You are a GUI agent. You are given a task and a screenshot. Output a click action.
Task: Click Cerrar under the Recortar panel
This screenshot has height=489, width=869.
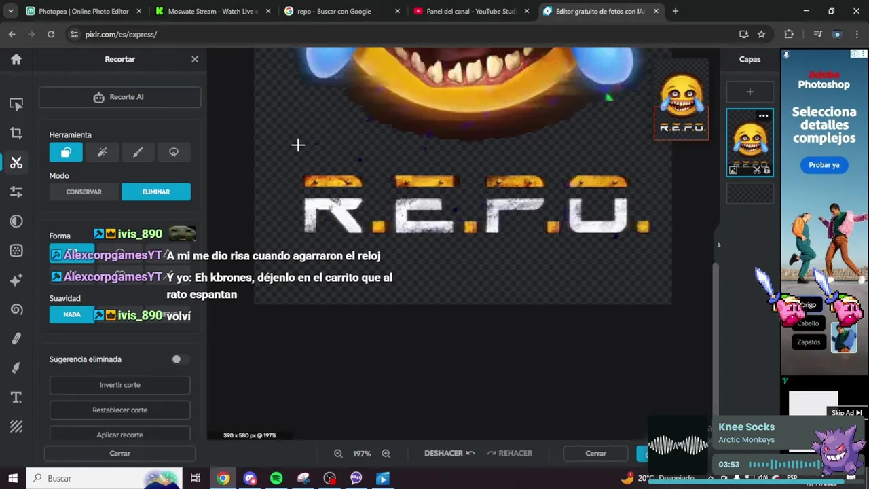coord(119,453)
